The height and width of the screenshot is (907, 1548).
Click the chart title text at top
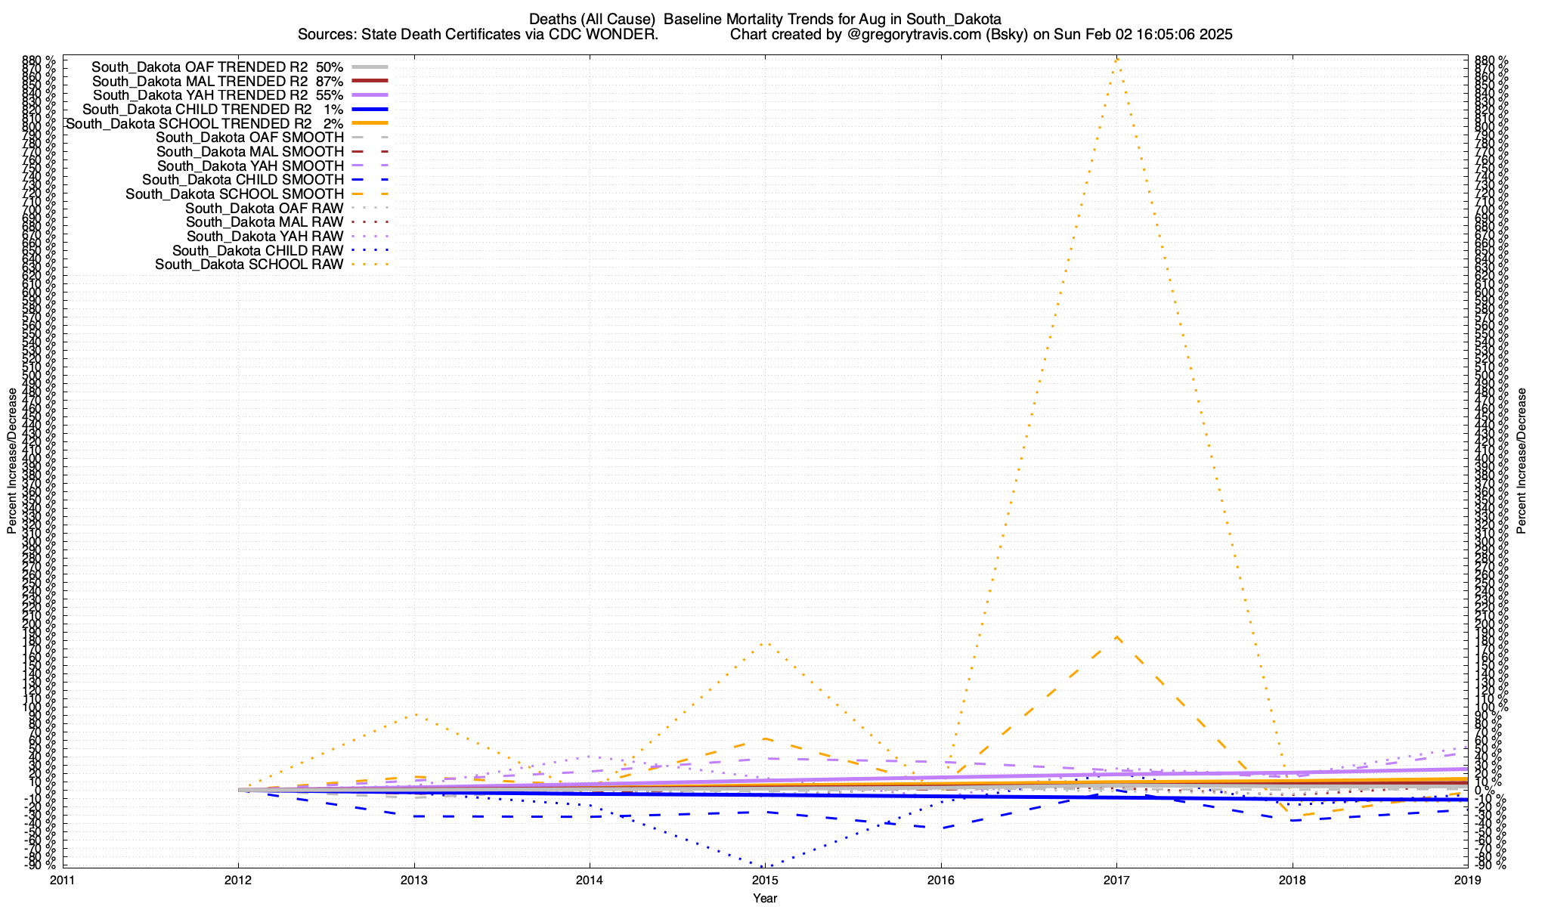coord(765,19)
